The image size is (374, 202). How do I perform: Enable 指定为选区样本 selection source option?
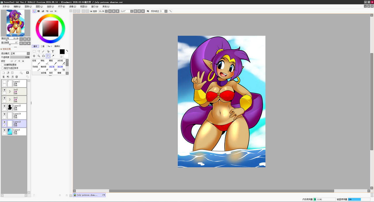point(2,68)
